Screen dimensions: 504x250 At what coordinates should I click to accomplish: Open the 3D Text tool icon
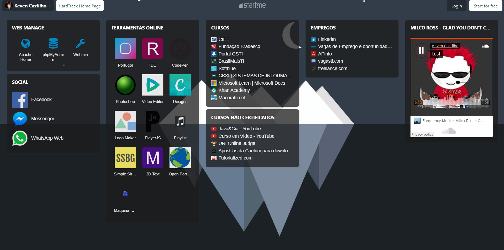pyautogui.click(x=153, y=158)
